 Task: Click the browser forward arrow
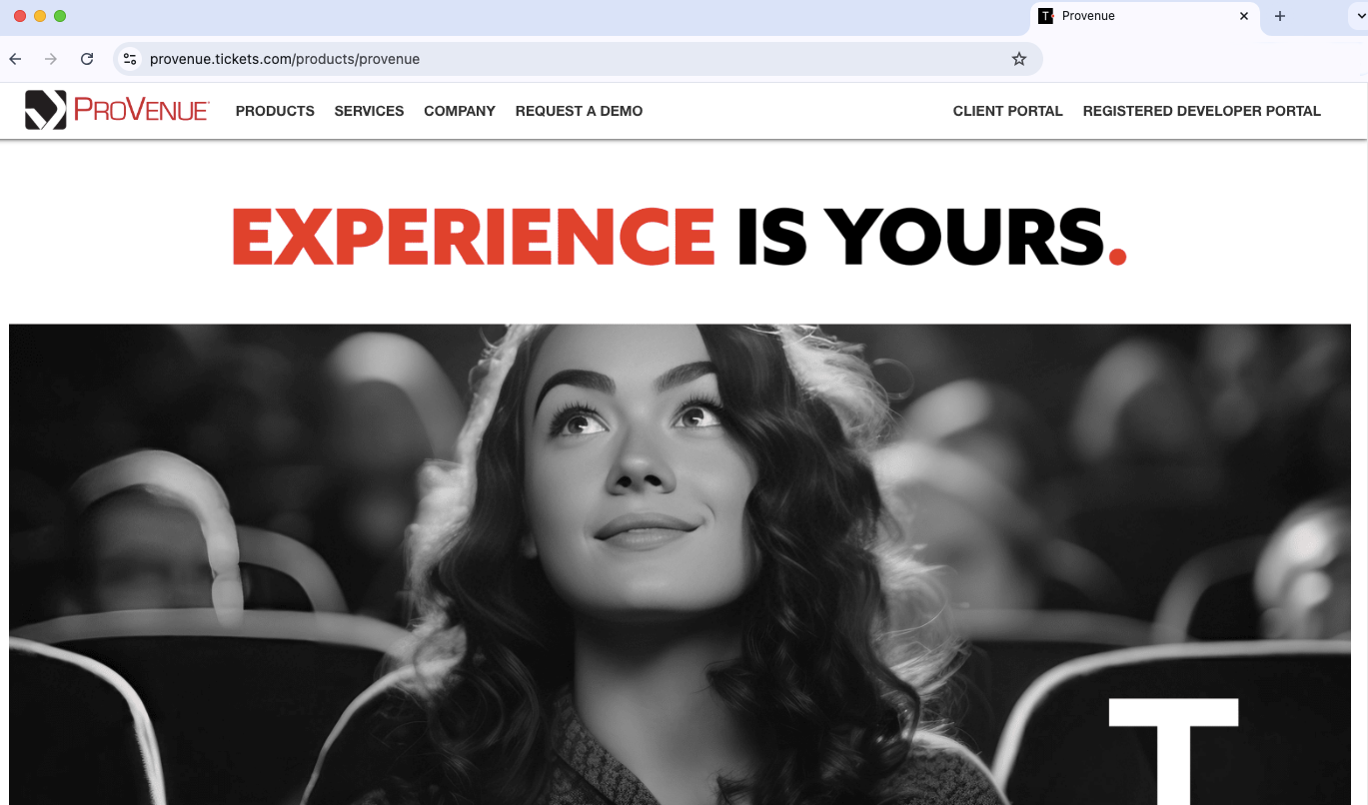[51, 59]
